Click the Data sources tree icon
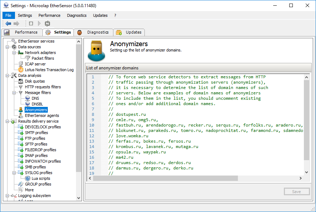316x212 pixels. point(14,47)
